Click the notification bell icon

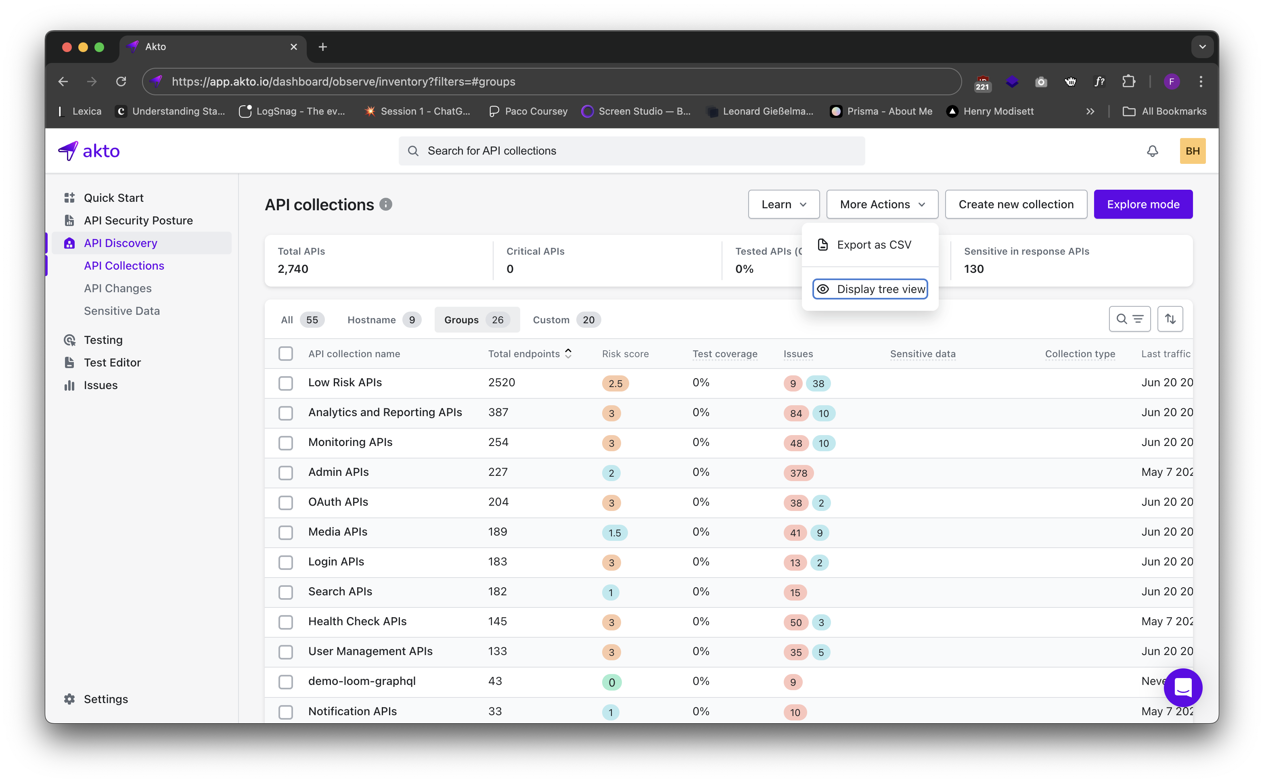pyautogui.click(x=1152, y=151)
